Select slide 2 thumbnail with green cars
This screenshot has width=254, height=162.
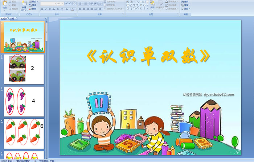(24, 69)
